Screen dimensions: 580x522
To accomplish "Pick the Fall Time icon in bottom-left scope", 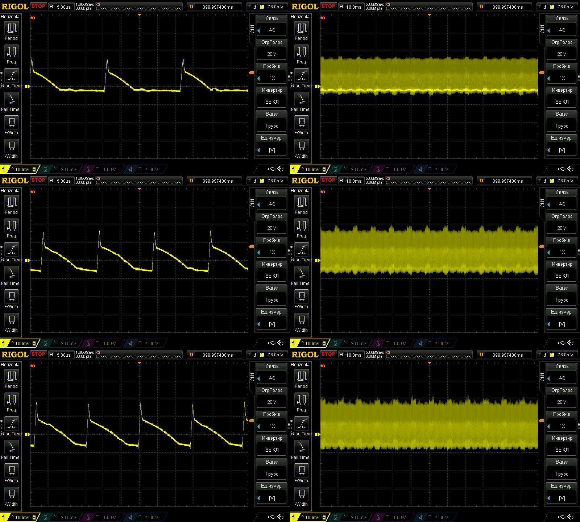I will pos(11,447).
